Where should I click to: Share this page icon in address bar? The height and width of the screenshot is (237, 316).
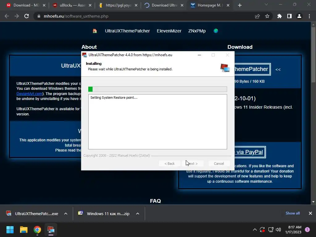click(x=257, y=16)
